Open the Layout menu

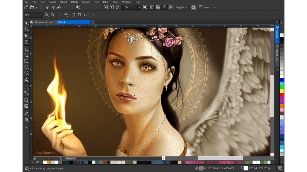[53, 2]
